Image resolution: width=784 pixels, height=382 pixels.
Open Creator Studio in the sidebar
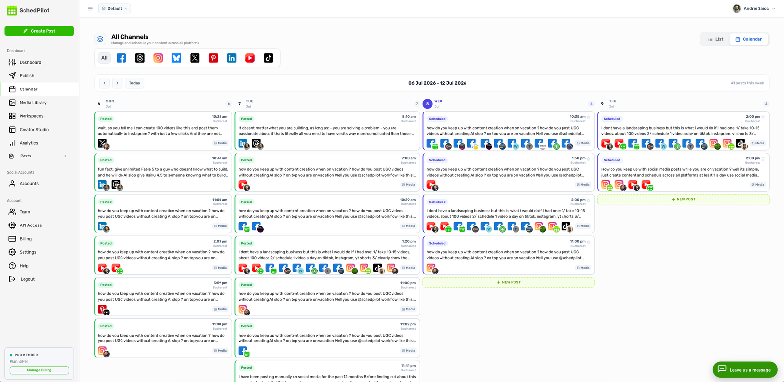tap(39, 130)
